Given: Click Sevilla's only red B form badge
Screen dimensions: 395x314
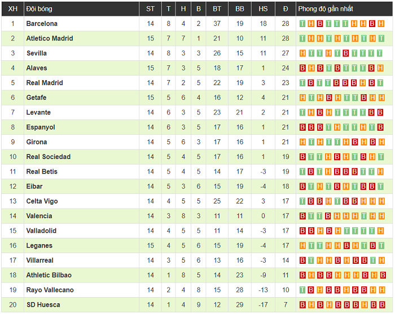Looking at the screenshot, I should click(x=346, y=54).
